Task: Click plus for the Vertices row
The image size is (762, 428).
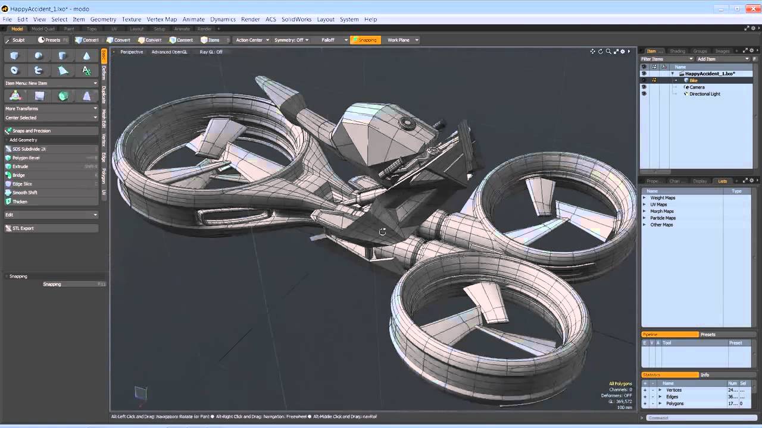Action: (645, 390)
